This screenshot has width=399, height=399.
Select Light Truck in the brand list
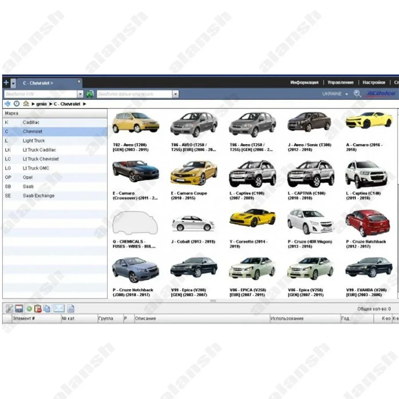(55, 141)
